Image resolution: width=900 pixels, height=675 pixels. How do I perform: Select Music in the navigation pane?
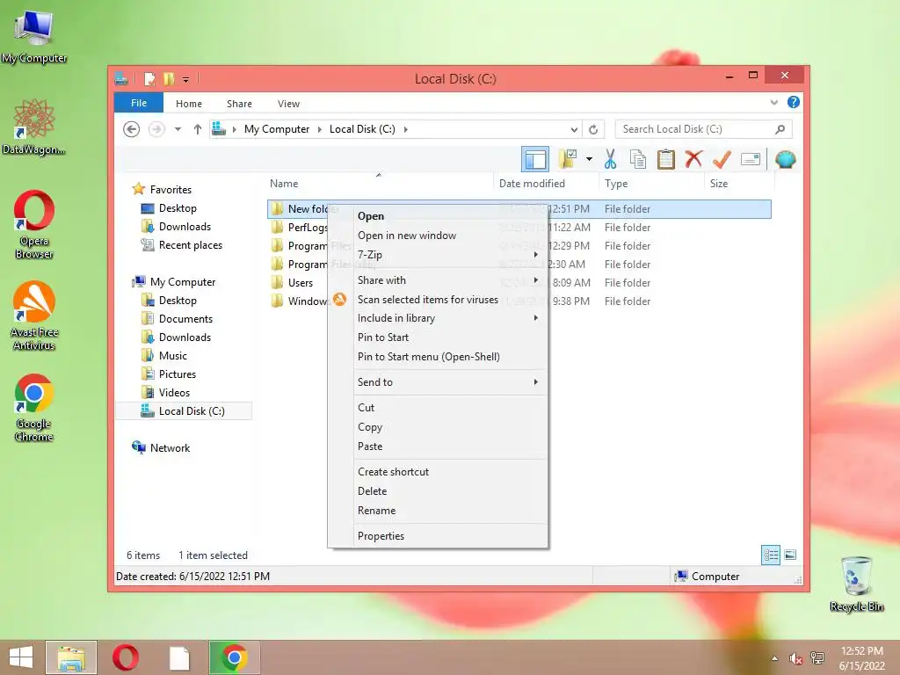(173, 356)
